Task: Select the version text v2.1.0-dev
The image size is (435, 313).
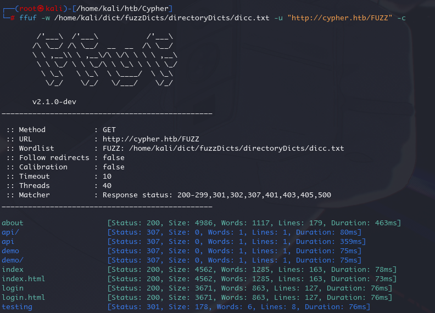Action: pyautogui.click(x=54, y=102)
